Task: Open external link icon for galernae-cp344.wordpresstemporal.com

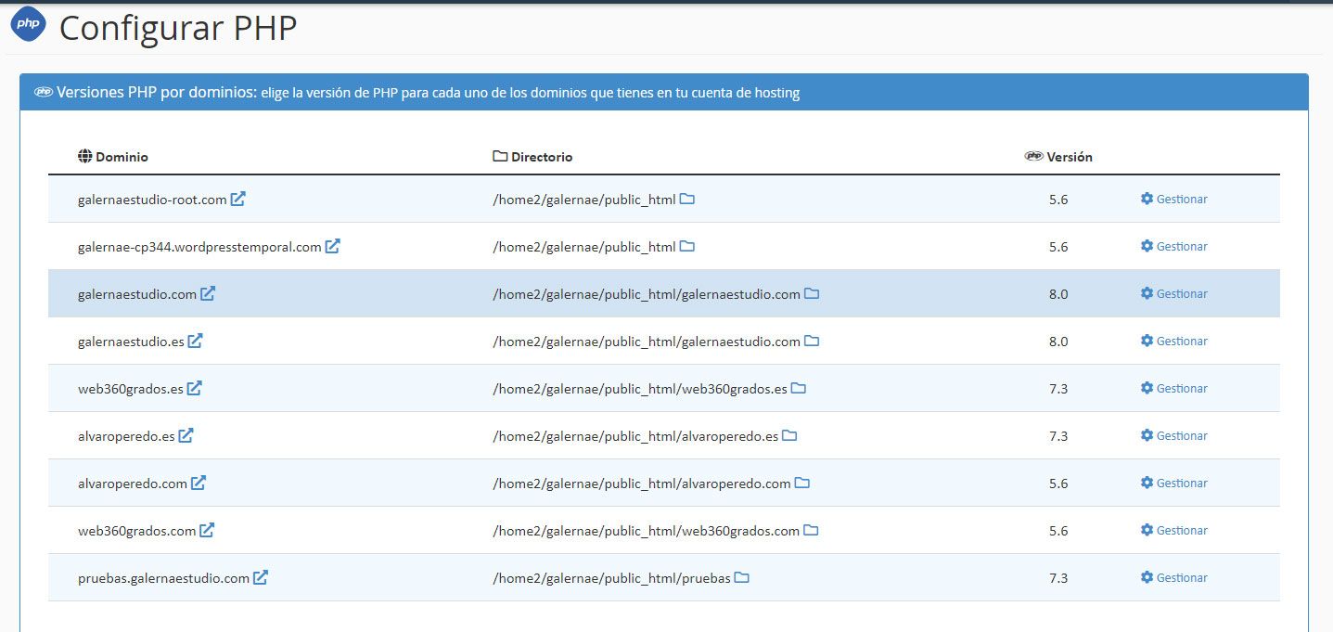Action: pos(333,246)
